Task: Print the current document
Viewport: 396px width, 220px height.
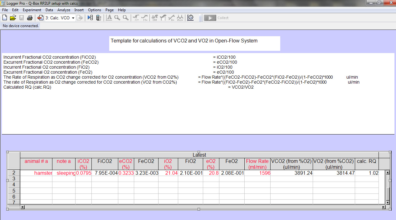Action: (x=30, y=18)
